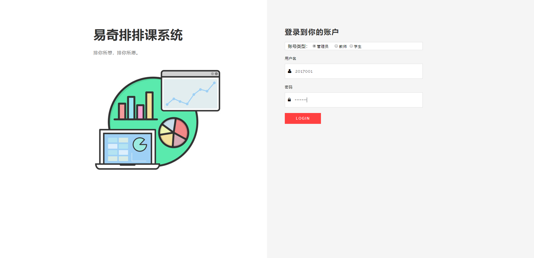Click the donut chart on laptop screen
534x258 pixels.
[140, 144]
